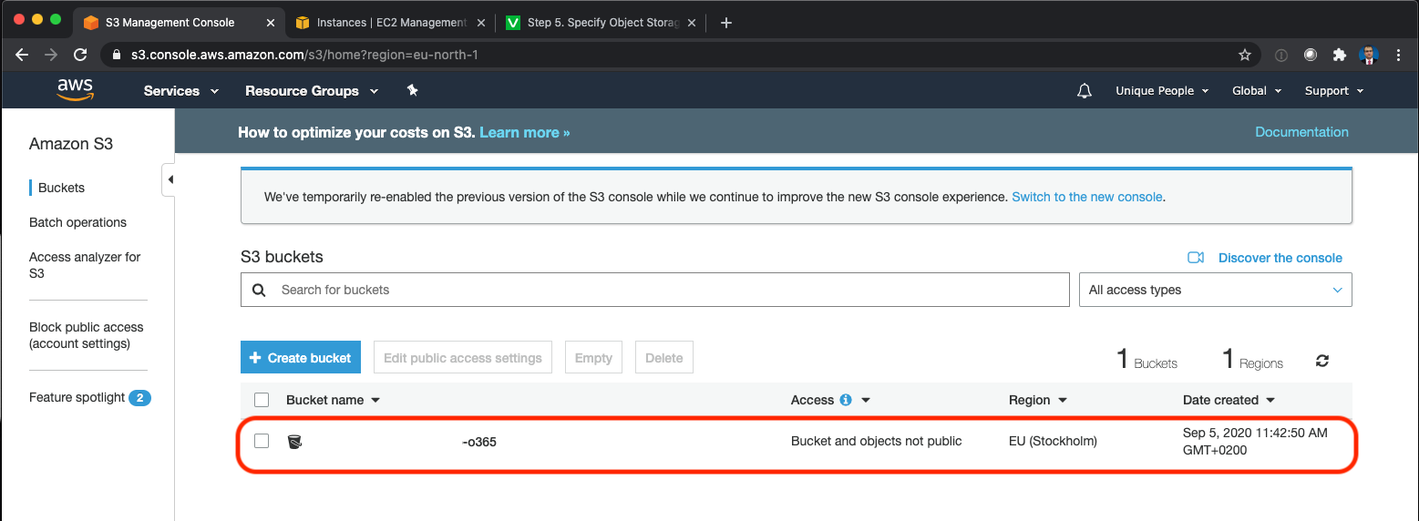Screen dimensions: 1419x521
Task: Click the Chrome profile avatar
Action: [x=1369, y=55]
